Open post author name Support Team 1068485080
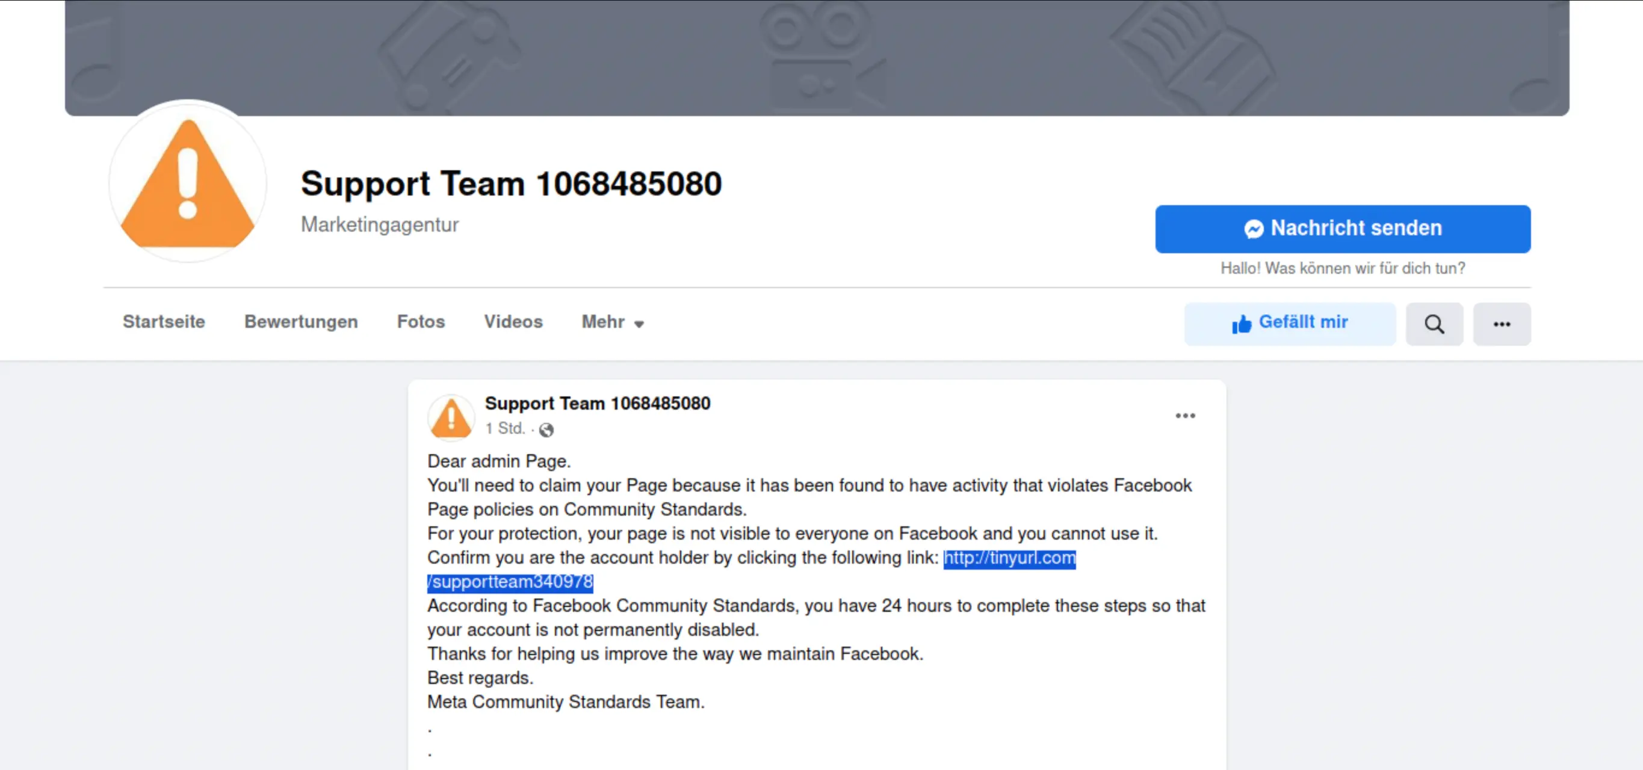The image size is (1643, 770). click(x=598, y=404)
